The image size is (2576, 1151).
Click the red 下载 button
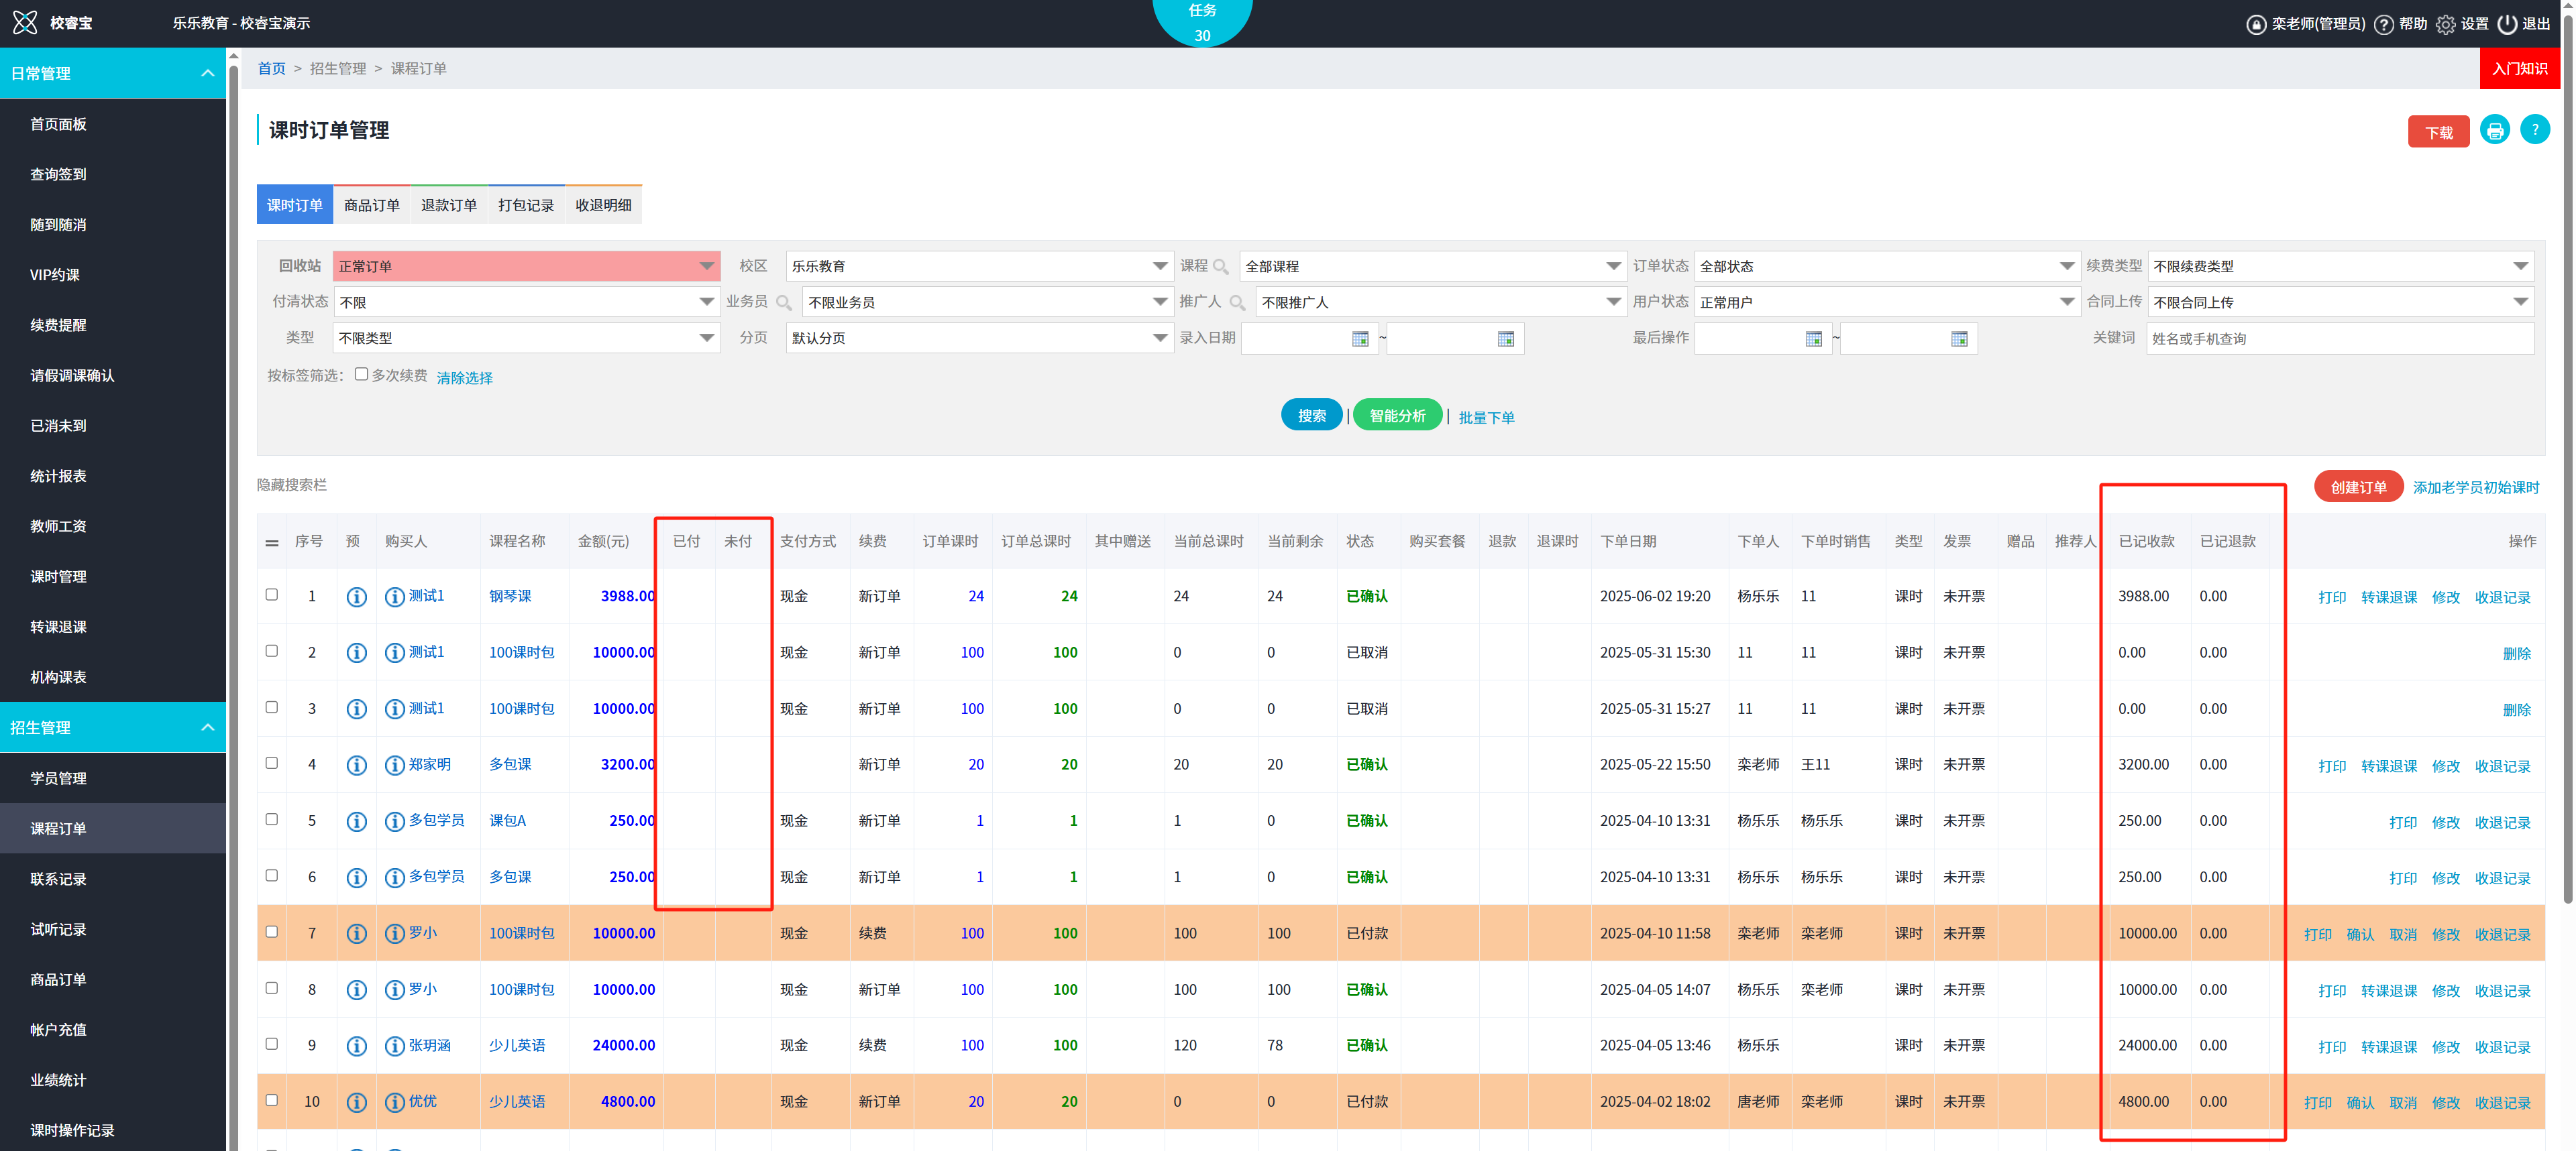tap(2438, 133)
